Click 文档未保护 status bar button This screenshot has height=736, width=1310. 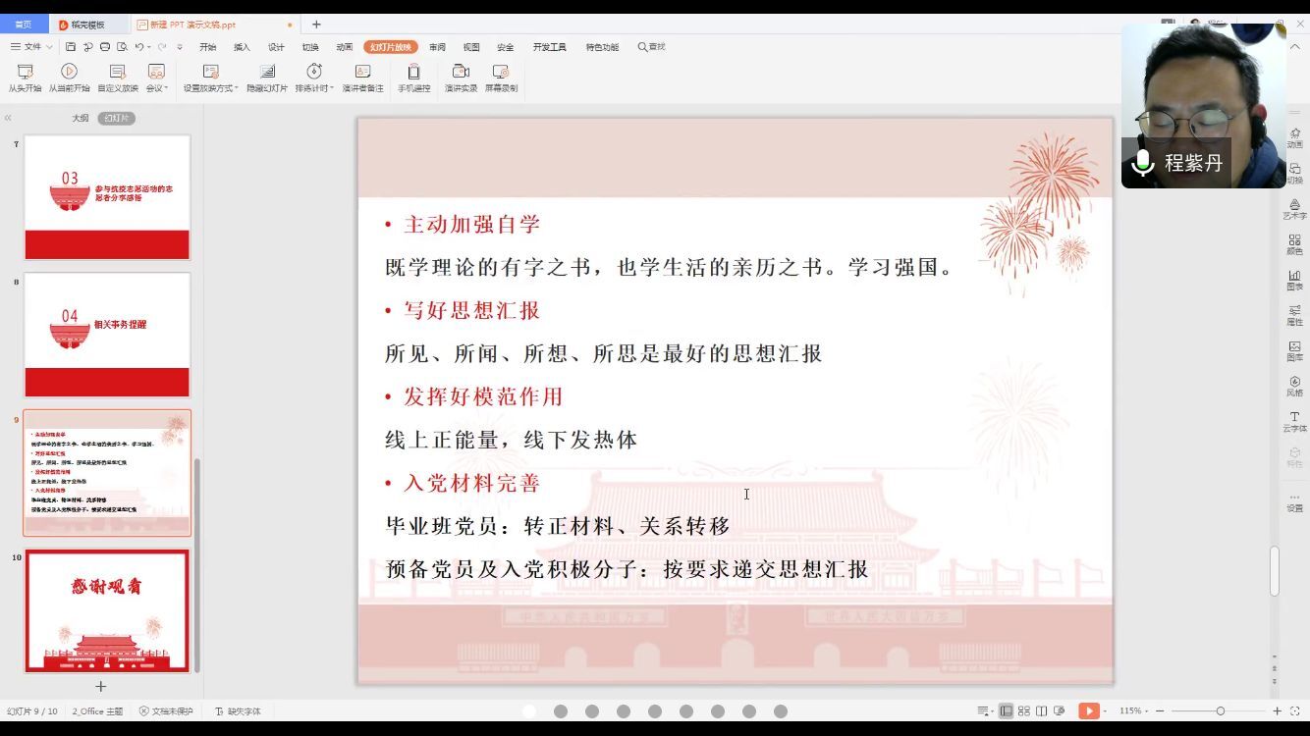pos(166,711)
